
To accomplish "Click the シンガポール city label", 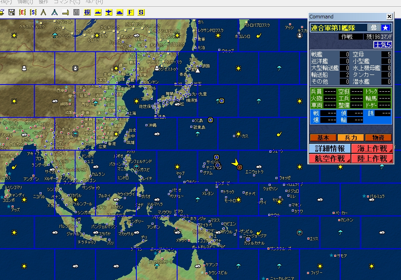I will 88,212.
